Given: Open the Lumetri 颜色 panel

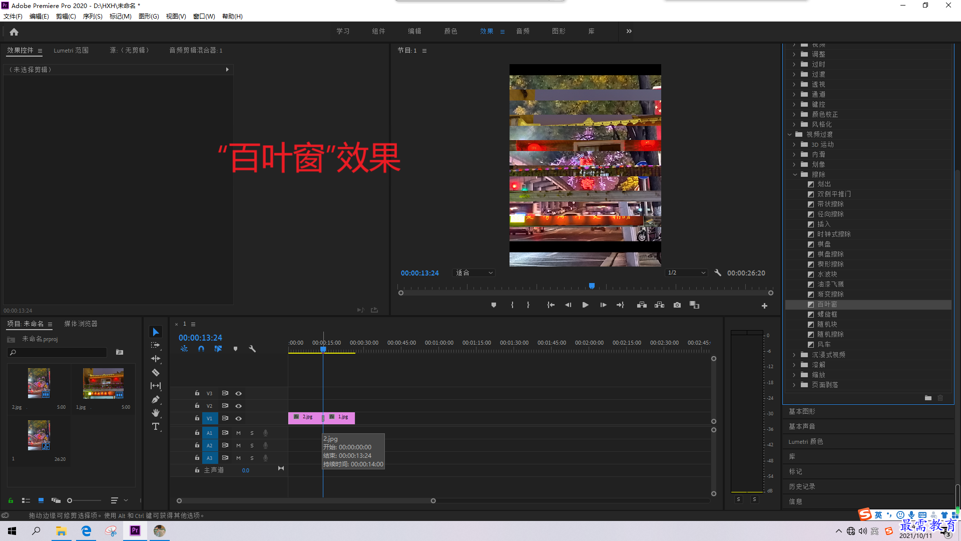Looking at the screenshot, I should pyautogui.click(x=806, y=441).
